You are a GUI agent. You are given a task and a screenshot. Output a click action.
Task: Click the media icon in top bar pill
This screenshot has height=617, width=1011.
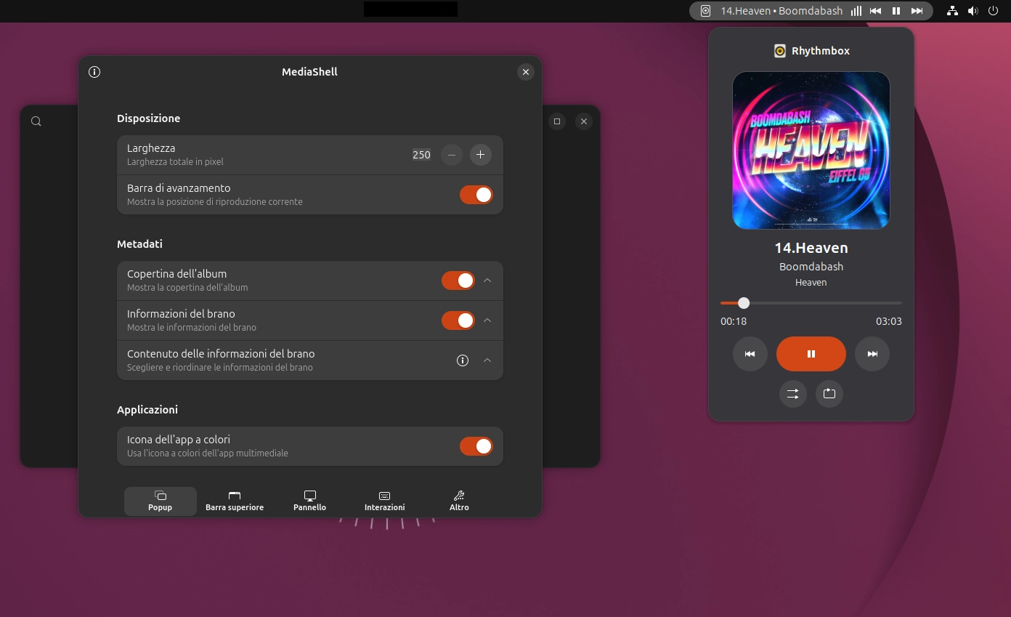tap(705, 11)
